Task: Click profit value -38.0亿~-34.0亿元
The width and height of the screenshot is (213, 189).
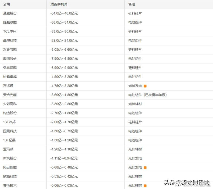Action: pos(64,22)
